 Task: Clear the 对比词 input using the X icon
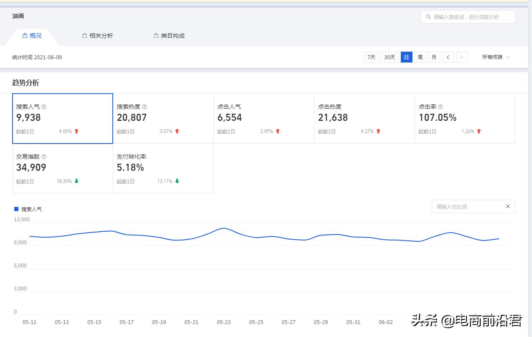coord(508,206)
